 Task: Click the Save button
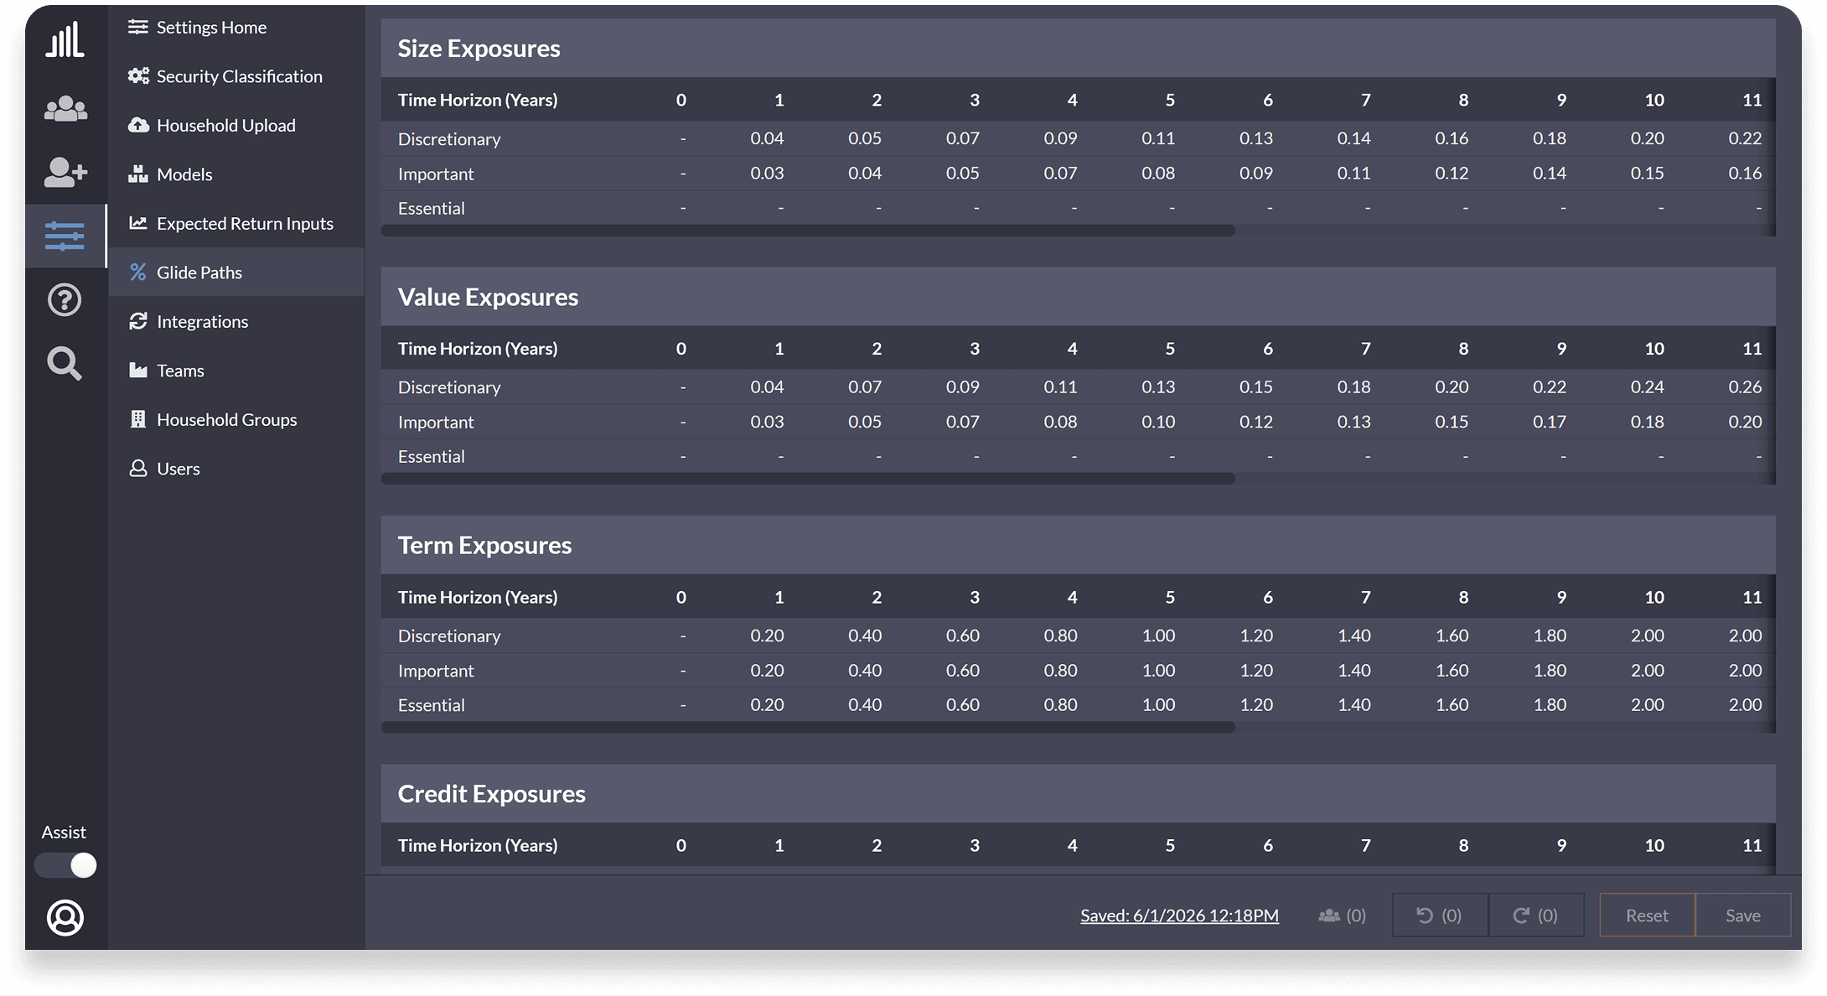point(1743,916)
